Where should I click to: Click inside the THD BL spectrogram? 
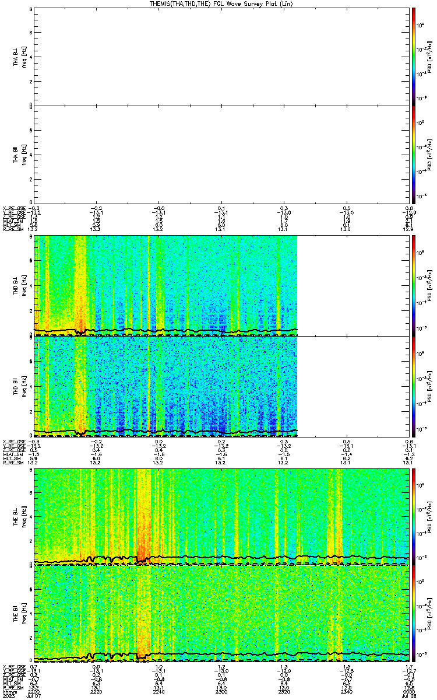[x=166, y=286]
